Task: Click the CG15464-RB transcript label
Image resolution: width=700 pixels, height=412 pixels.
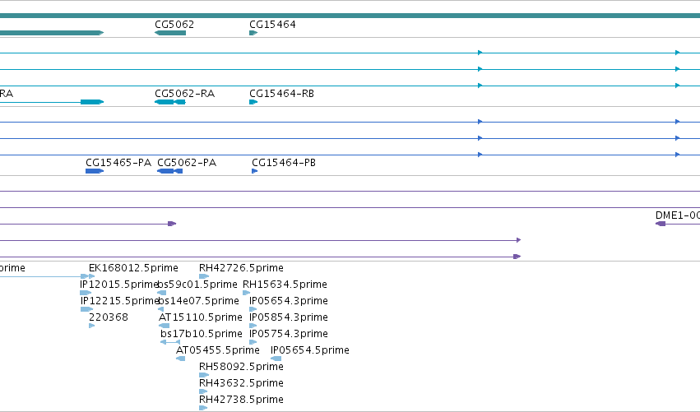Action: (281, 94)
